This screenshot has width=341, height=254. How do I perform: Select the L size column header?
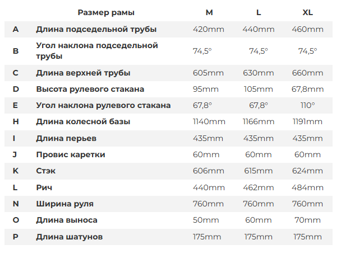pos(259,12)
